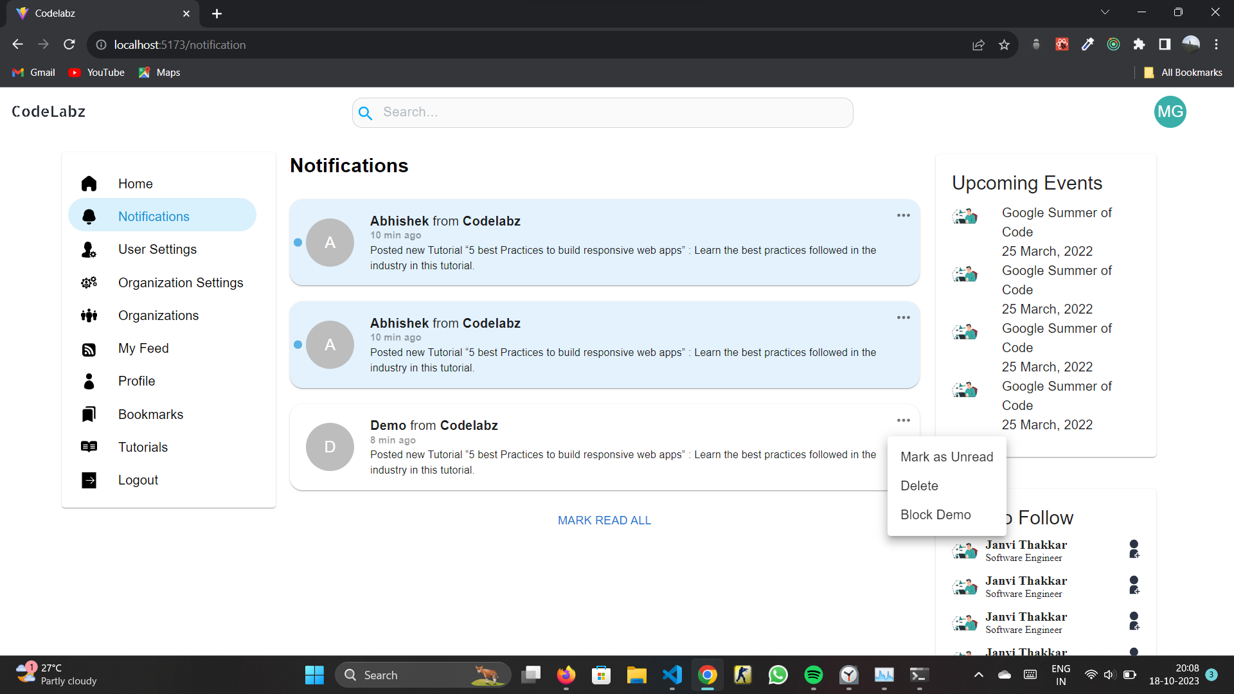Open the Home sidebar icon
This screenshot has width=1234, height=694.
click(89, 184)
